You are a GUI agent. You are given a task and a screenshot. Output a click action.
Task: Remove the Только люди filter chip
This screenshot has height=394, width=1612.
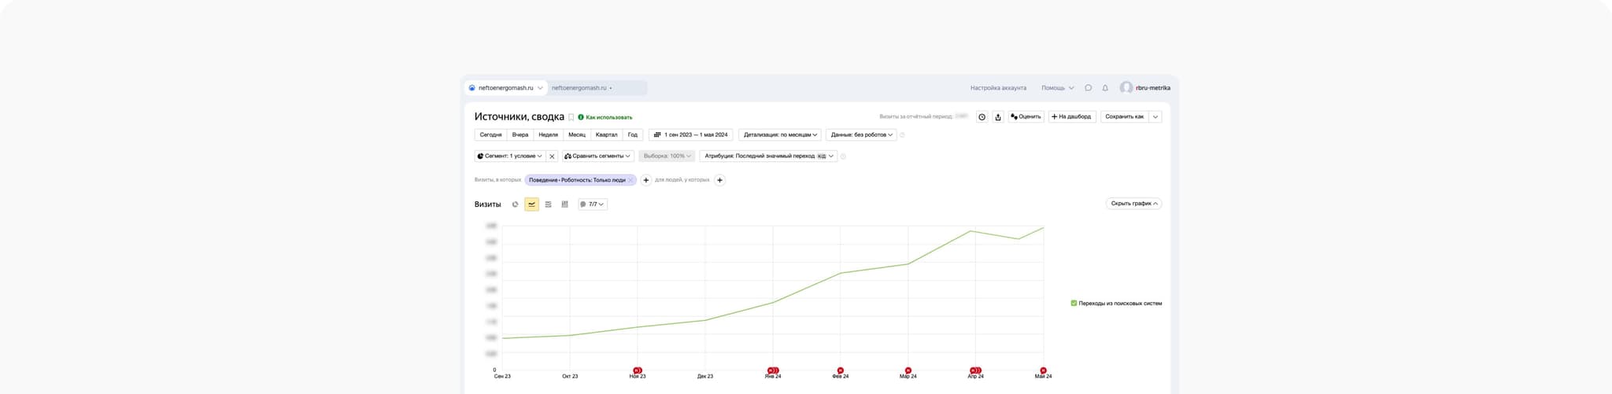click(630, 180)
